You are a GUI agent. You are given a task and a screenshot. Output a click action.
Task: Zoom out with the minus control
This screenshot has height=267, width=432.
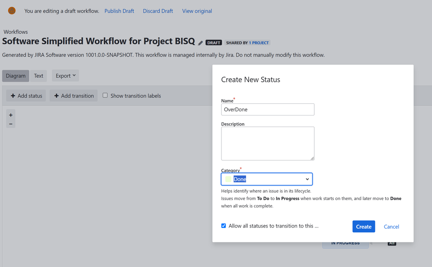[11, 124]
